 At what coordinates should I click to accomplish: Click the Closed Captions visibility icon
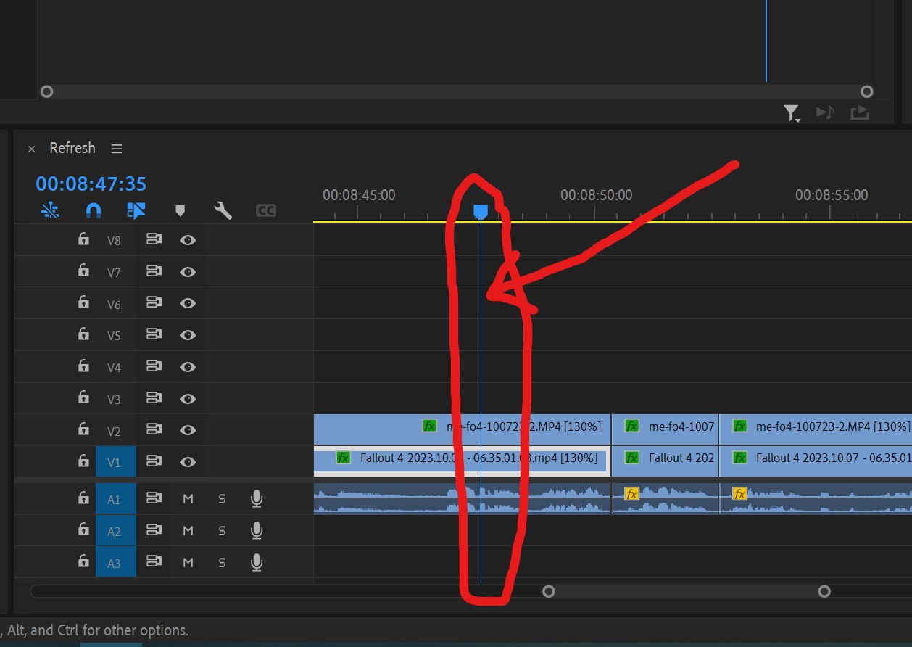[265, 210]
